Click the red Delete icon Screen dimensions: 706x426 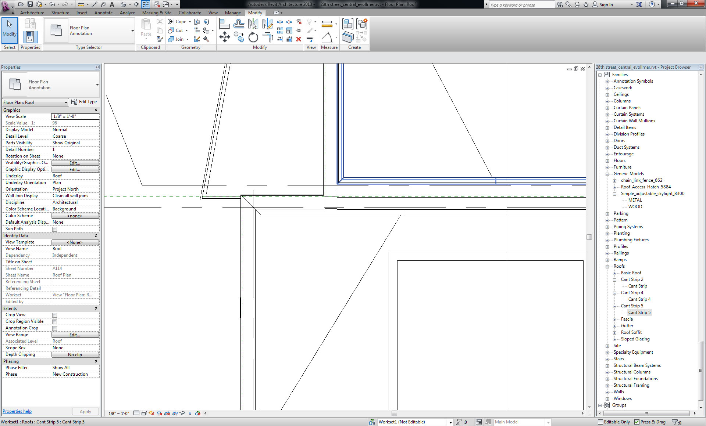point(299,39)
